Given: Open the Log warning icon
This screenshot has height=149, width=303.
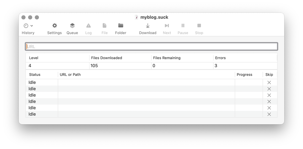Looking at the screenshot, I should tap(88, 26).
